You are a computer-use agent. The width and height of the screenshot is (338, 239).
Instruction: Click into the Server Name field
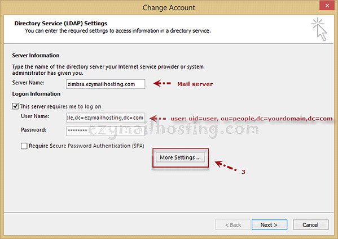[106, 84]
